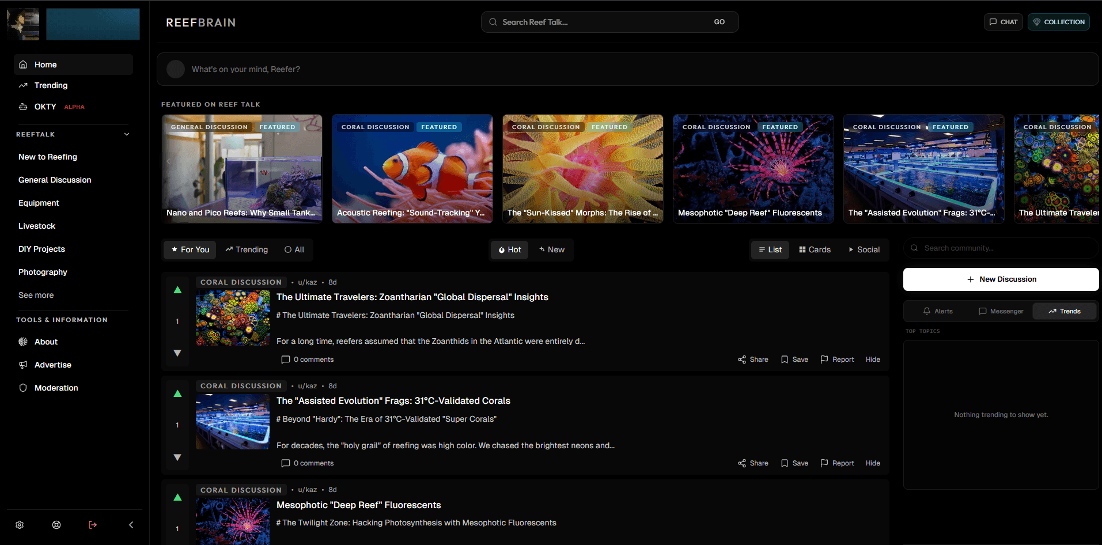Switch feed sorting to New
The image size is (1102, 545).
pos(551,249)
